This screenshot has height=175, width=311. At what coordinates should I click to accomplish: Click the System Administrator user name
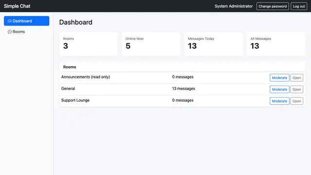[234, 6]
